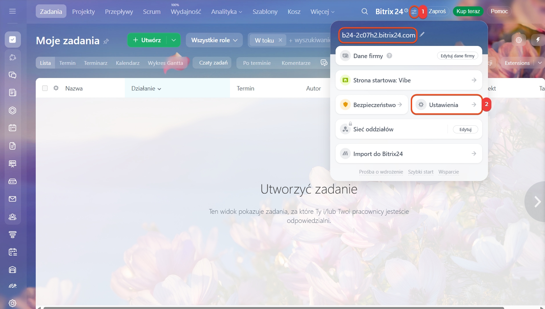The image size is (545, 309).
Task: Click the green Utwórz button
Action: pos(147,40)
